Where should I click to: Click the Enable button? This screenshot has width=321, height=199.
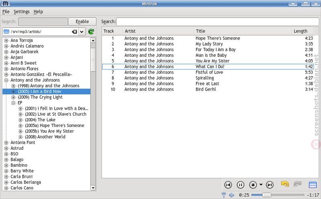[x=82, y=22]
